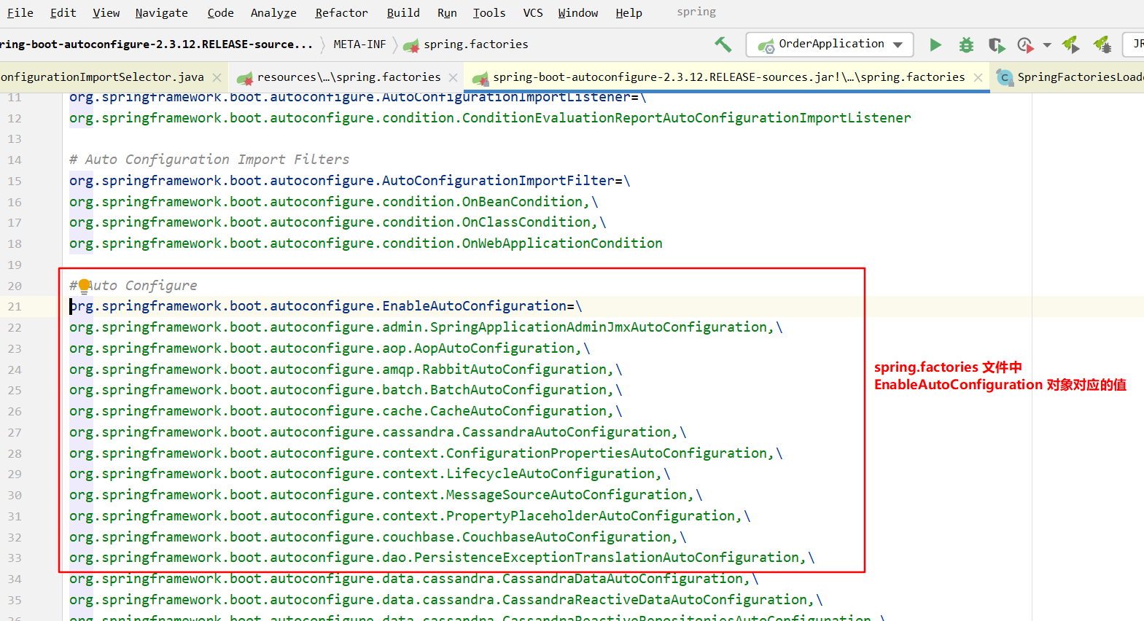The image size is (1144, 621).
Task: Click gutter line number 19
Action: pyautogui.click(x=15, y=265)
